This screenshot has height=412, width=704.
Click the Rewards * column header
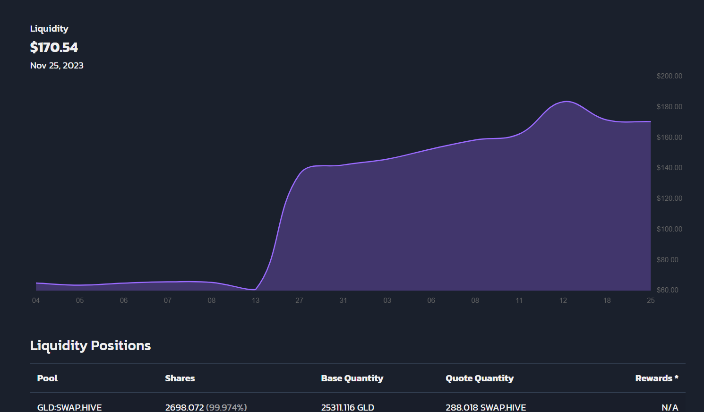[x=656, y=378]
